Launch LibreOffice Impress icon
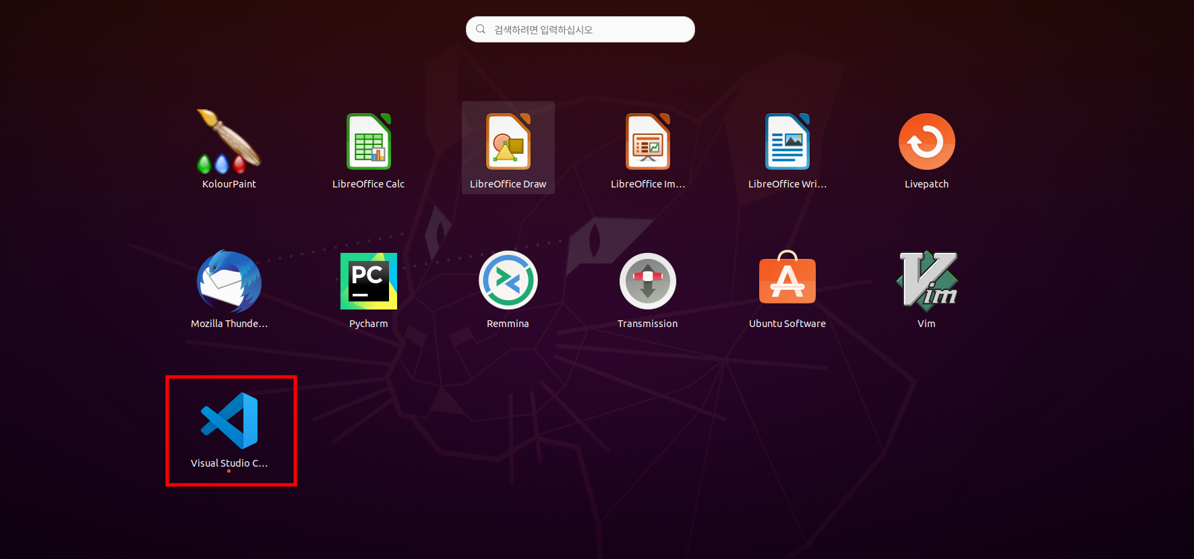Image resolution: width=1194 pixels, height=559 pixels. click(648, 142)
